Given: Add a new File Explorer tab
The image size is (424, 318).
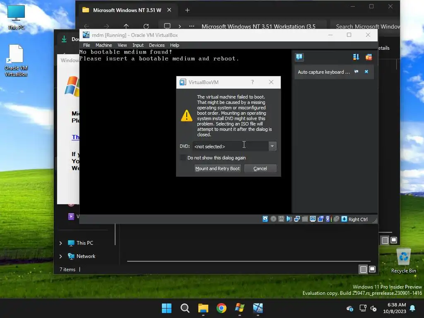Looking at the screenshot, I should tap(187, 10).
